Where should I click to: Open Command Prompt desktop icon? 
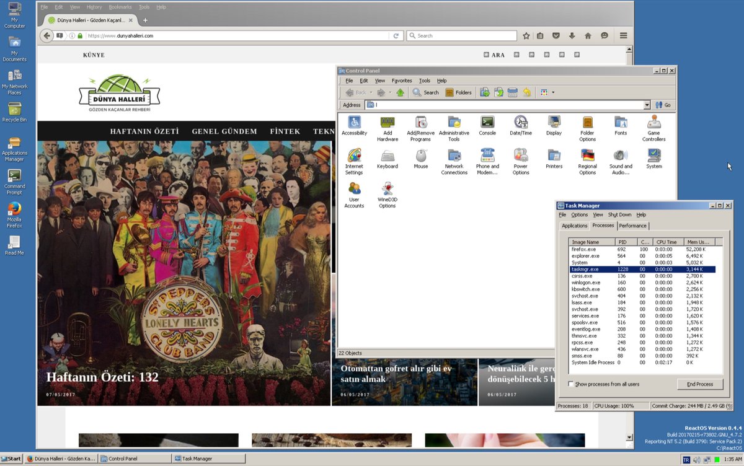14,182
